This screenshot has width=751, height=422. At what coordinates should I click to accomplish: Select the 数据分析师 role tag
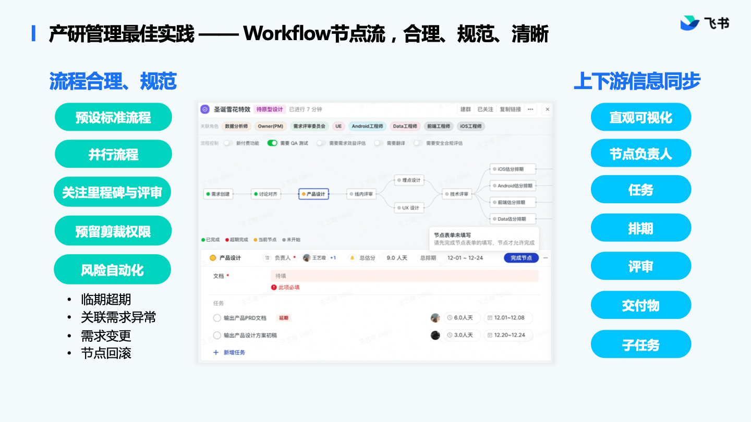[x=237, y=126]
